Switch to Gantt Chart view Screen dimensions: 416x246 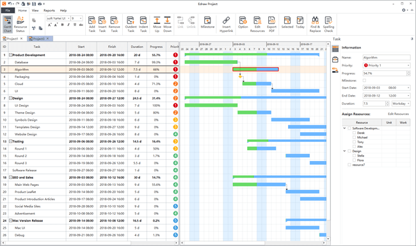coord(8,24)
